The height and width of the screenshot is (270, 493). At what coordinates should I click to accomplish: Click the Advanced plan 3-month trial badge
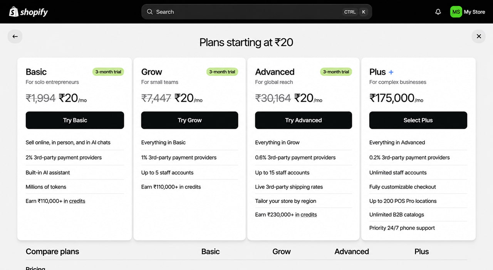[336, 72]
